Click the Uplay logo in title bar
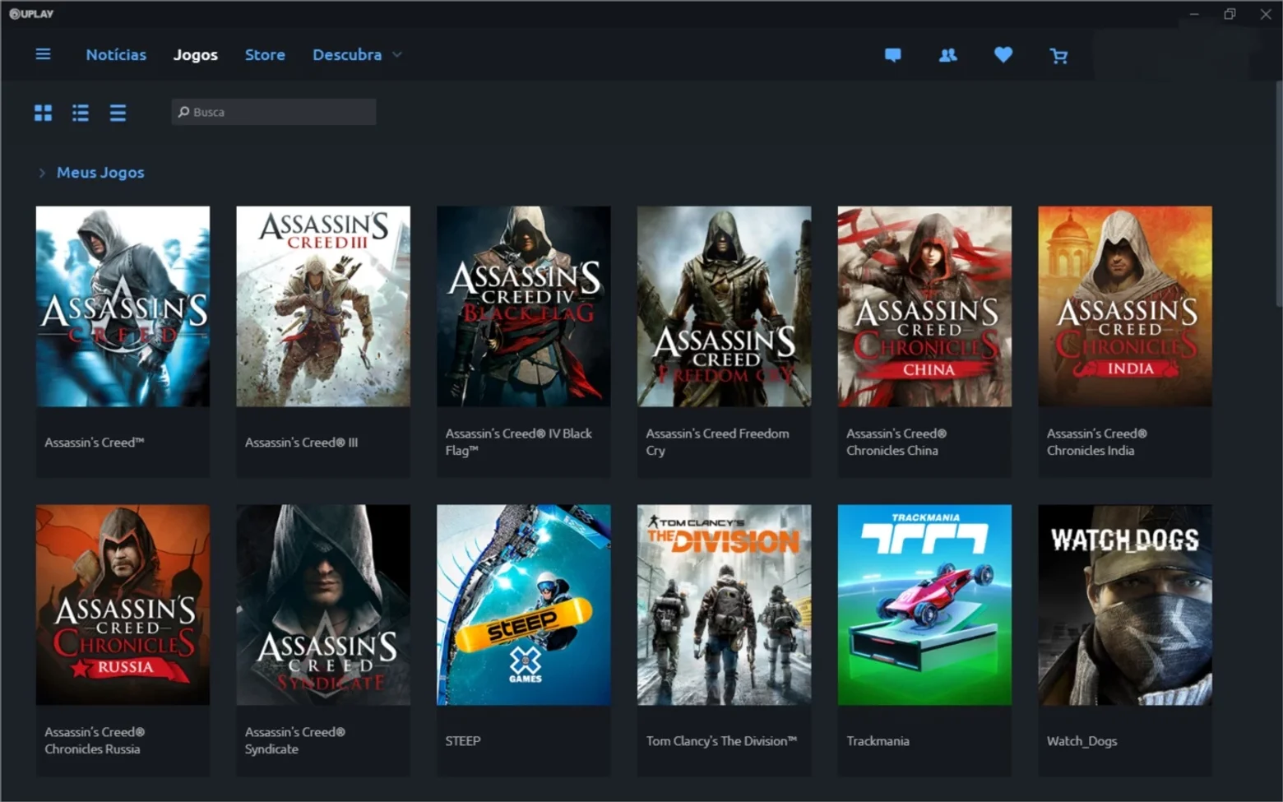 31,13
